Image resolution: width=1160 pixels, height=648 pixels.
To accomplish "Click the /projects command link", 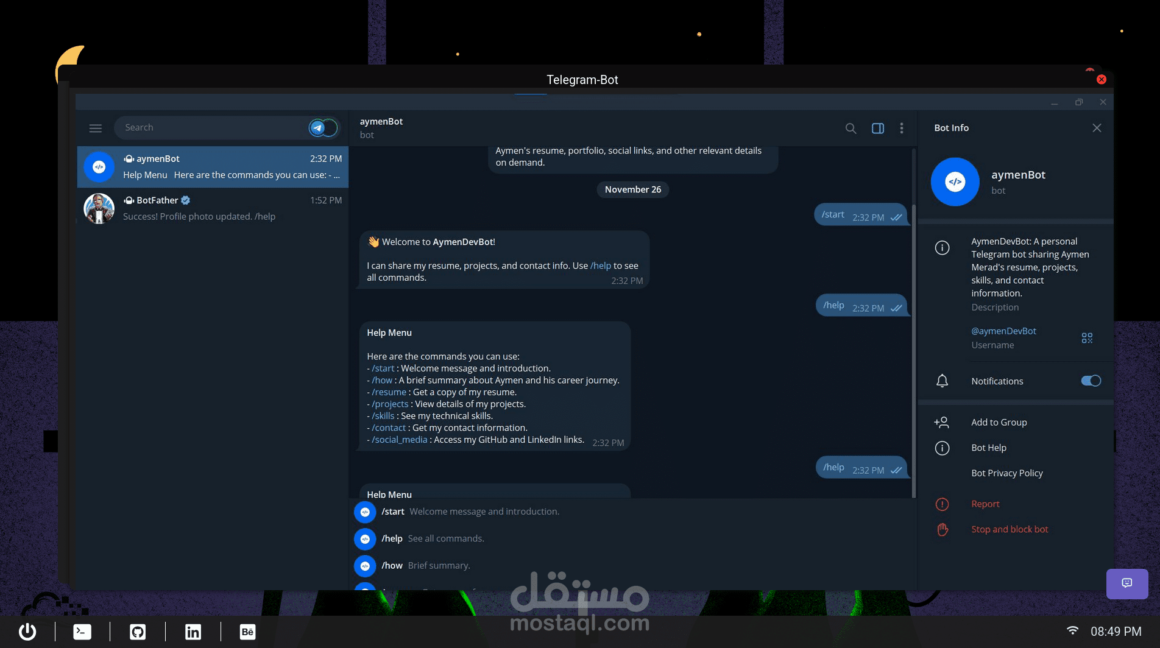I will (390, 404).
